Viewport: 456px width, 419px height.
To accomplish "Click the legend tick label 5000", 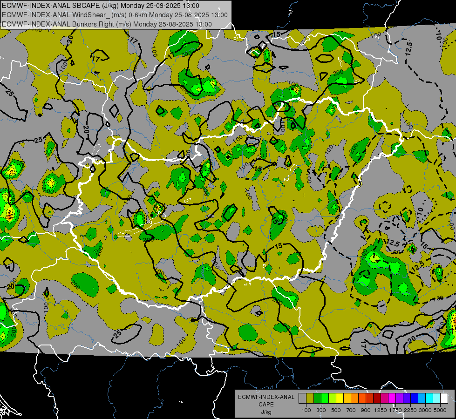I will (x=440, y=410).
